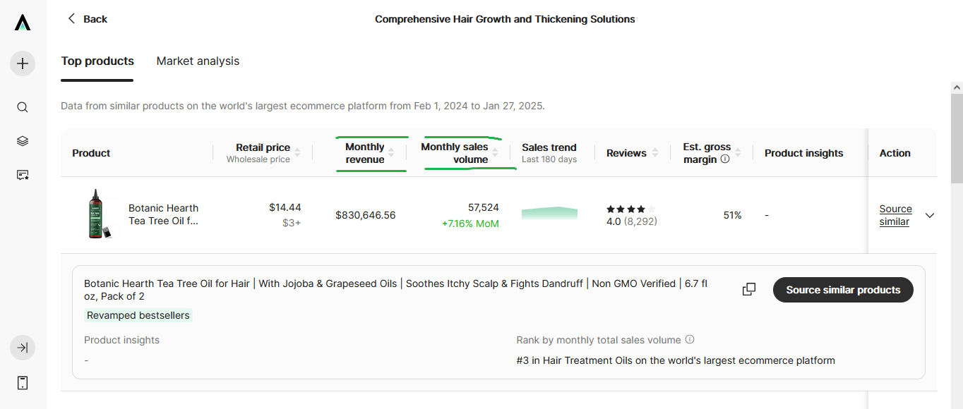Expand the sidebar with the arrow icon

pos(23,348)
